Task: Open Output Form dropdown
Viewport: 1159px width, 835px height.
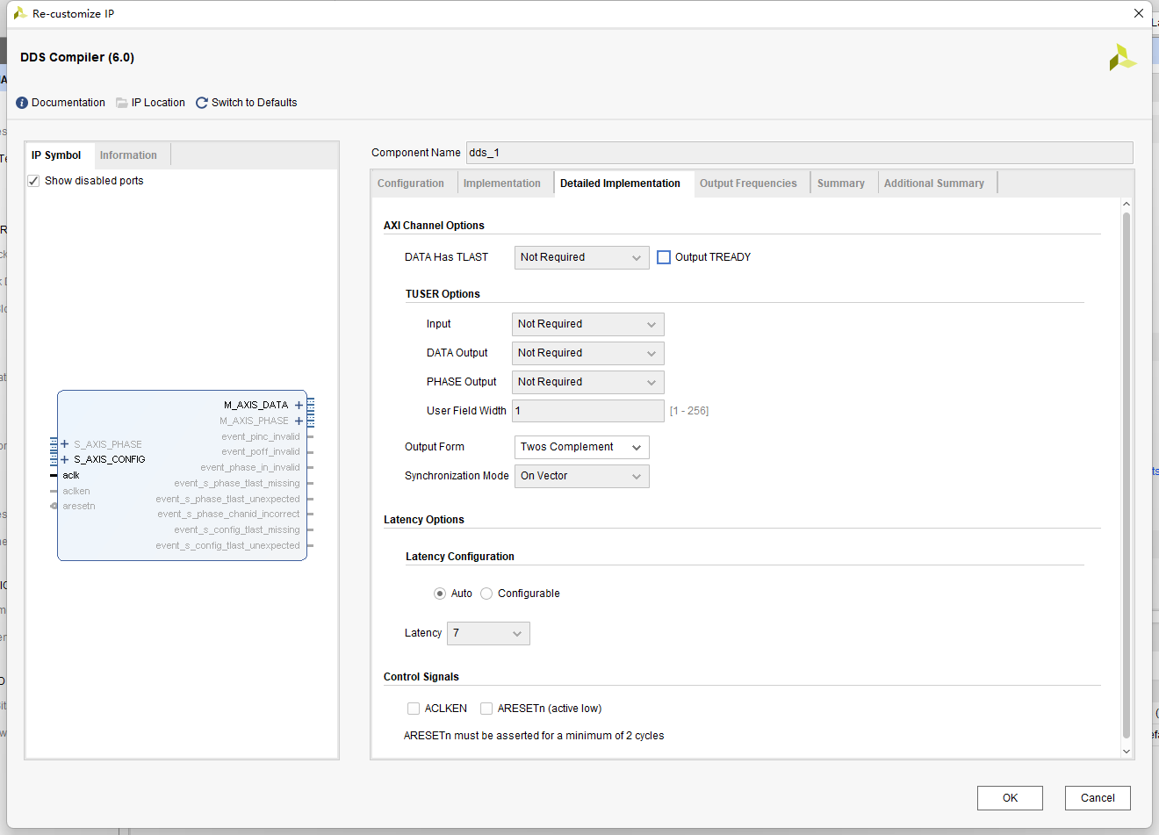Action: click(x=581, y=447)
